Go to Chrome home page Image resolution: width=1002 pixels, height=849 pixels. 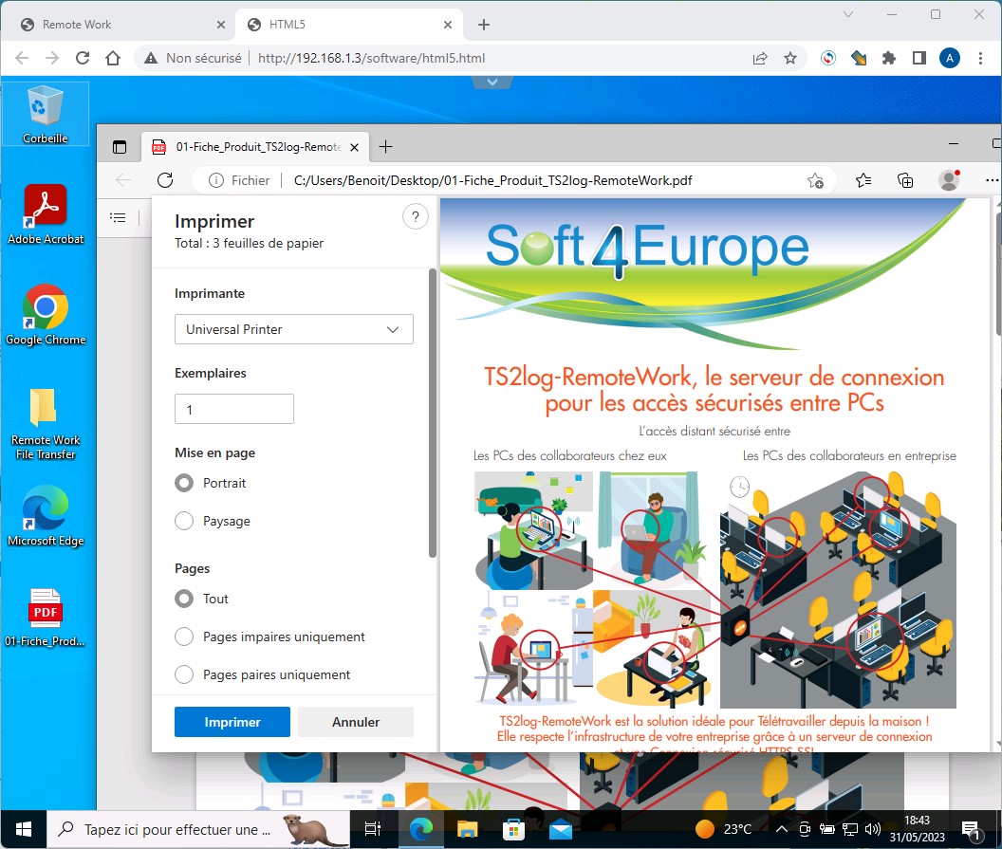click(113, 58)
